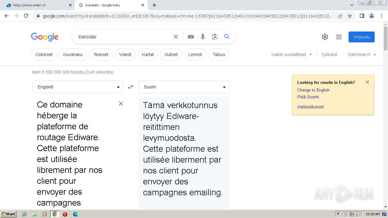Image resolution: width=388 pixels, height=218 pixels.
Task: Open Google settings gear icon
Action: click(x=325, y=37)
